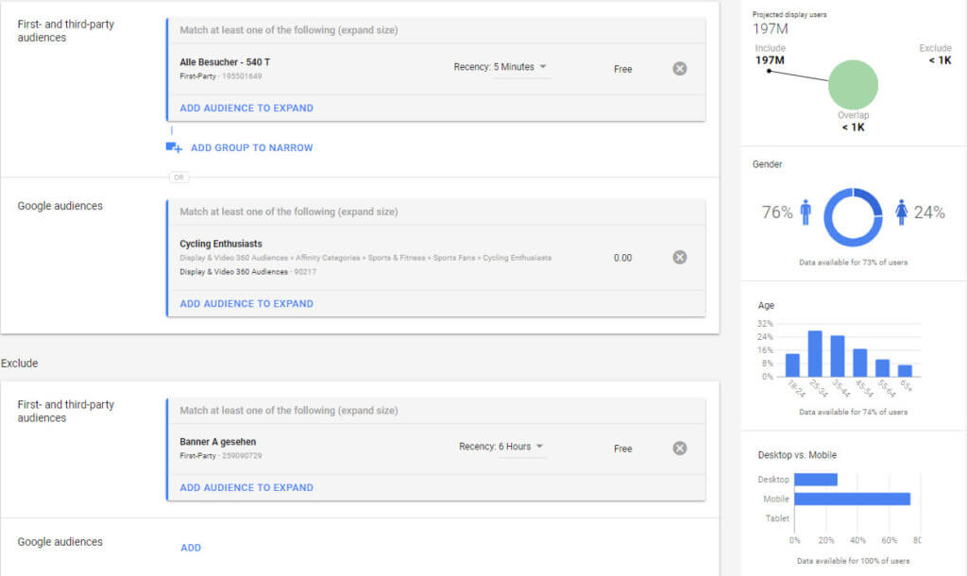Click Add Audience to Expand under Banner A gesehen
Image resolution: width=967 pixels, height=576 pixels.
(x=246, y=487)
